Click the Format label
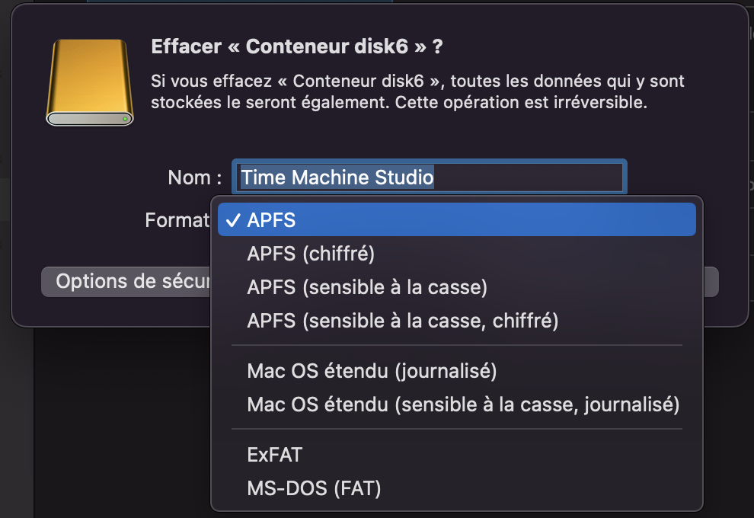This screenshot has height=518, width=754. (177, 220)
